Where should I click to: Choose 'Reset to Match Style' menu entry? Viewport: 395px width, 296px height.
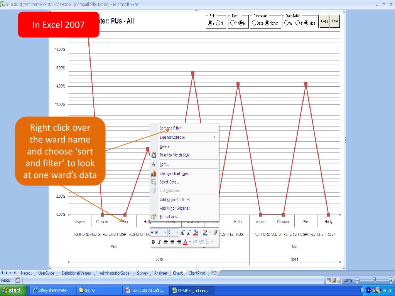pos(184,155)
